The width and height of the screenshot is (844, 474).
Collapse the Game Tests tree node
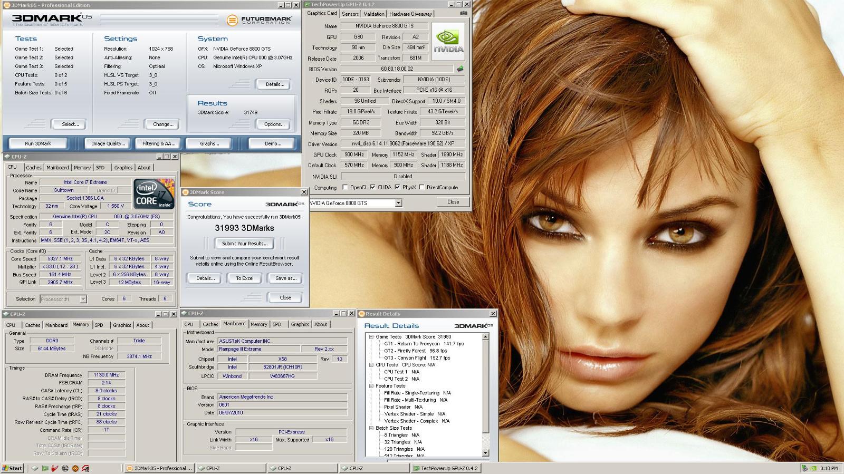point(371,336)
